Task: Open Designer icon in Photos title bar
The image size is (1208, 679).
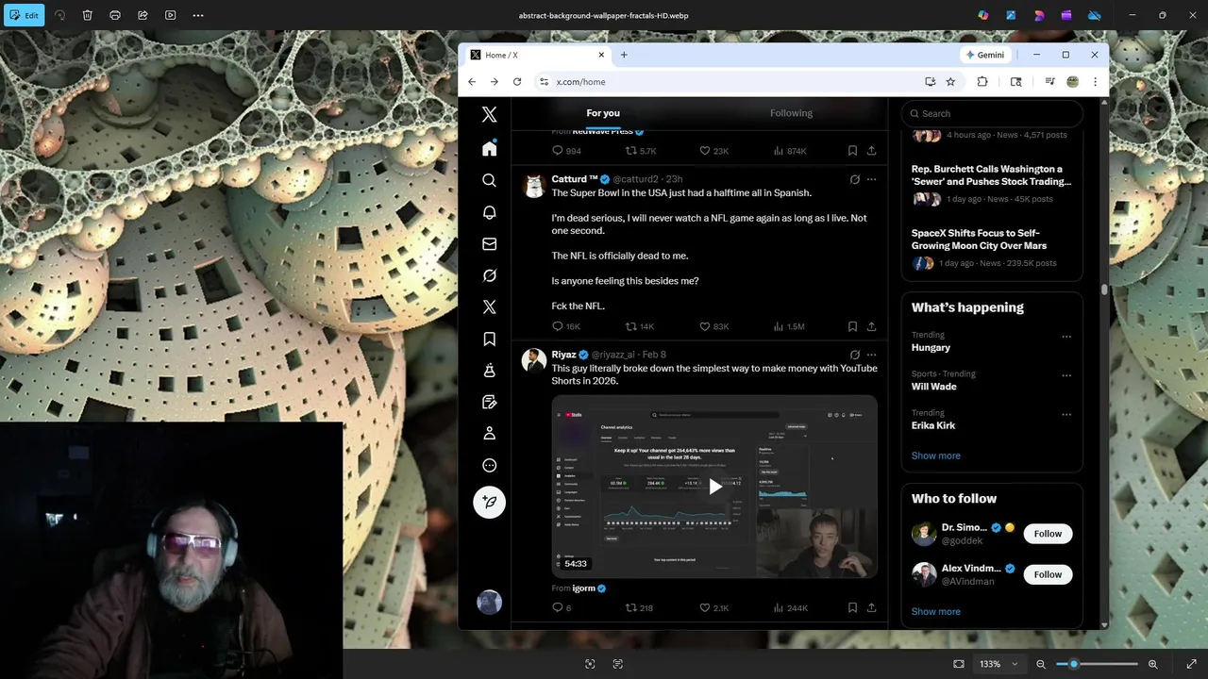Action: pyautogui.click(x=1039, y=15)
